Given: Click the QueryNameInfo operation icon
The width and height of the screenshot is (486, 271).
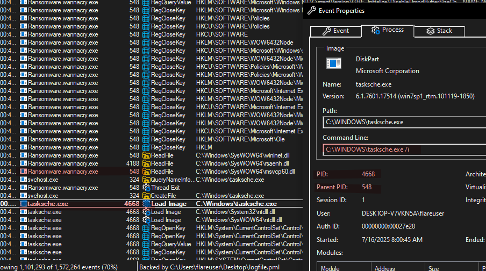Looking at the screenshot, I should pos(146,180).
